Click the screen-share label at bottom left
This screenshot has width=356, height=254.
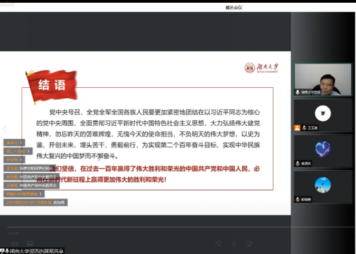pos(32,251)
